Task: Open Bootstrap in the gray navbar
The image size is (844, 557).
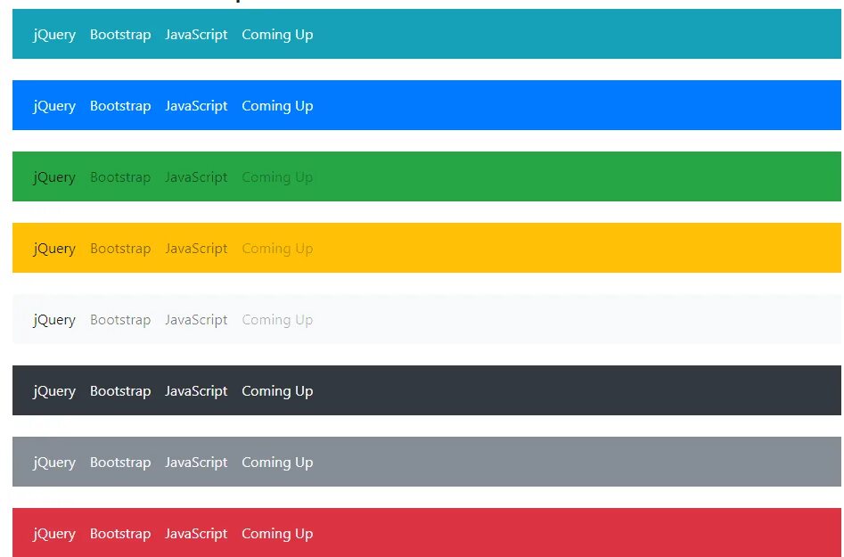Action: click(120, 463)
